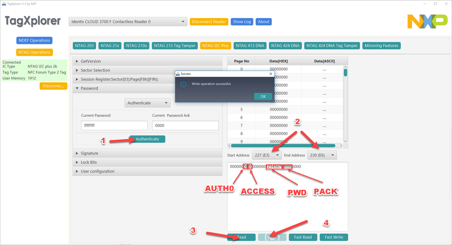452x245 pixels.
Task: Select the NTAG I2C Plus tab
Action: click(x=215, y=46)
